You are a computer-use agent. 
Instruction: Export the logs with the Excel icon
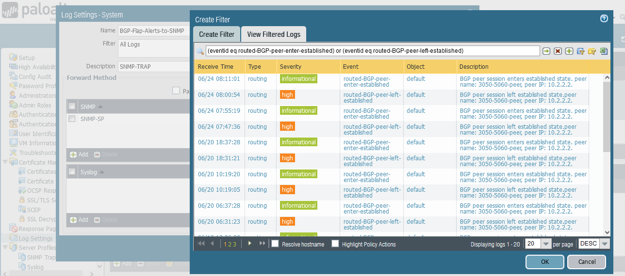[603, 51]
